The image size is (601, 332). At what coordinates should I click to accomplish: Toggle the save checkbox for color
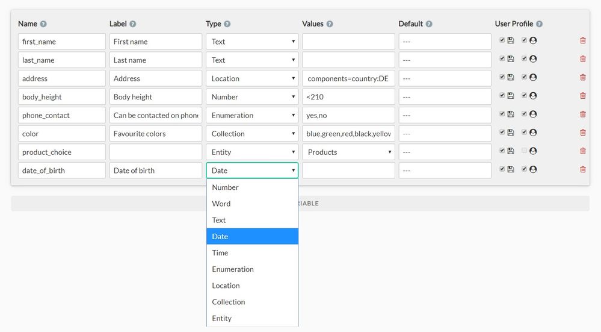click(502, 132)
